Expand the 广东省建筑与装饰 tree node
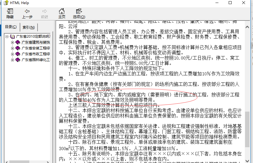This screenshot has height=163, width=253. [12, 42]
